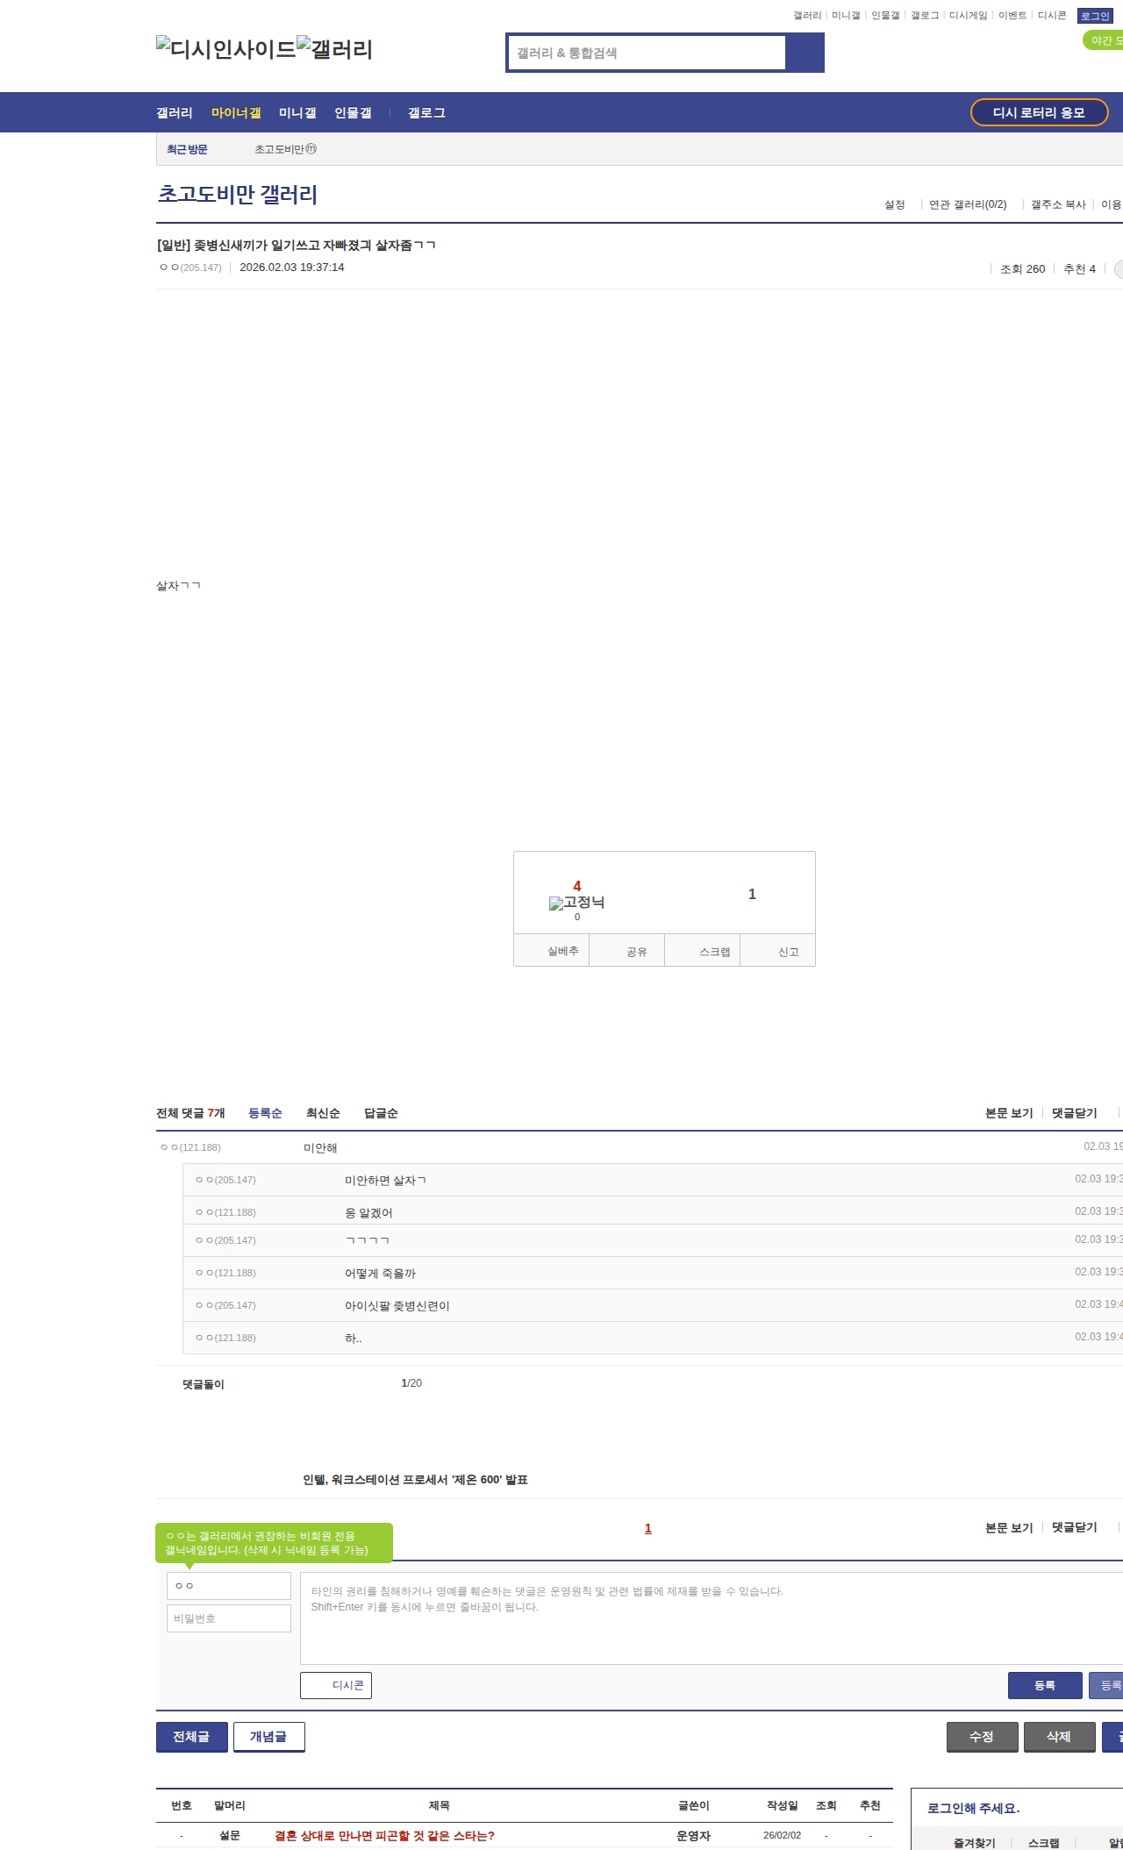The height and width of the screenshot is (1850, 1123).
Task: Click 운영자 in the post list
Action: (693, 1835)
